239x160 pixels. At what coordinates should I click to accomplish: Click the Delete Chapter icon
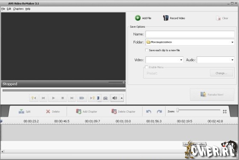click(114, 111)
